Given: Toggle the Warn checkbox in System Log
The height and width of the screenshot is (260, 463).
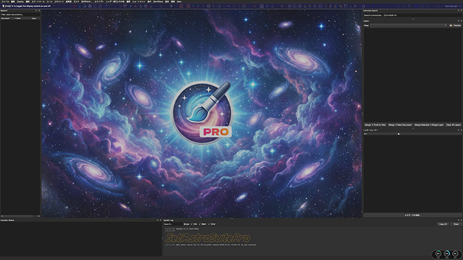Looking at the screenshot, I should tap(203, 224).
